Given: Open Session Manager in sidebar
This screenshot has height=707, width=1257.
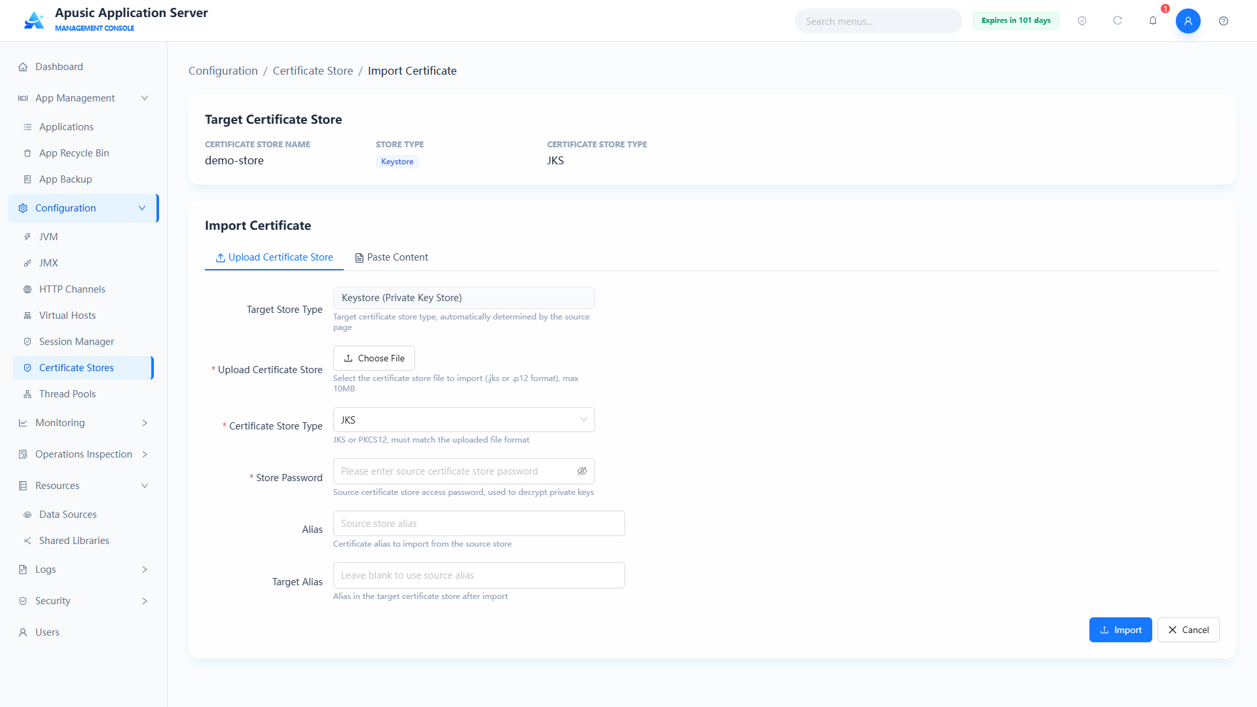Looking at the screenshot, I should 83,342.
